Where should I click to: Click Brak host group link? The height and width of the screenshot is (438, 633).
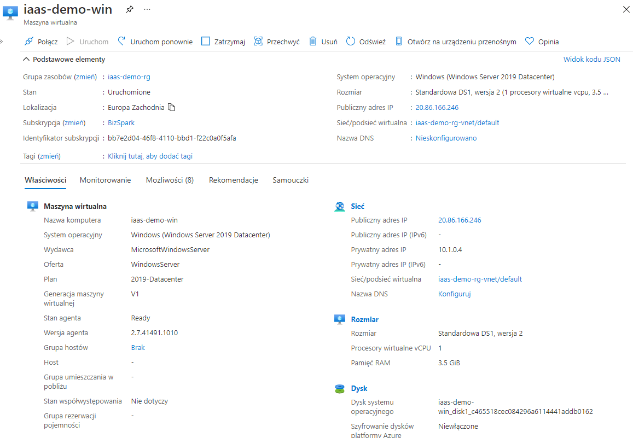(138, 348)
